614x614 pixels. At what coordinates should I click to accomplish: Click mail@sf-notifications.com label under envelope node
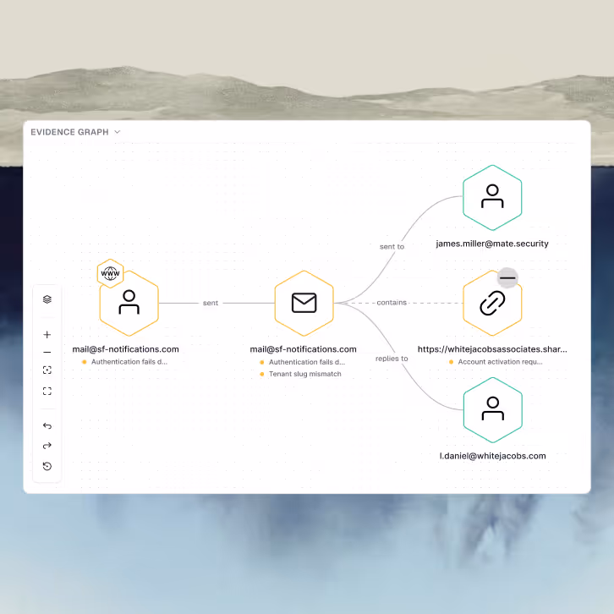(x=303, y=349)
